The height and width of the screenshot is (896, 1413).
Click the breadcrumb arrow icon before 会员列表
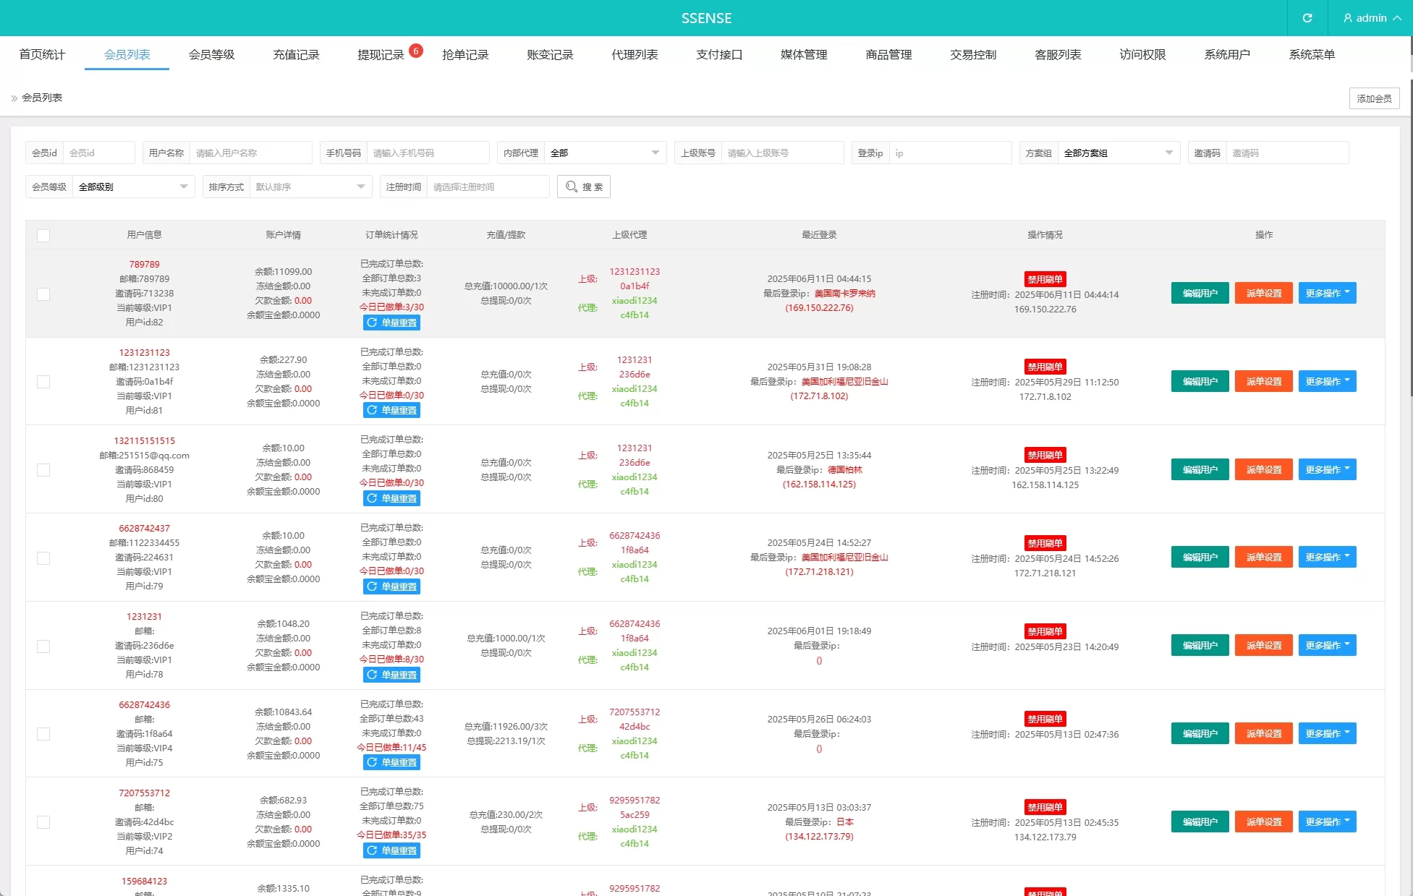click(x=14, y=98)
